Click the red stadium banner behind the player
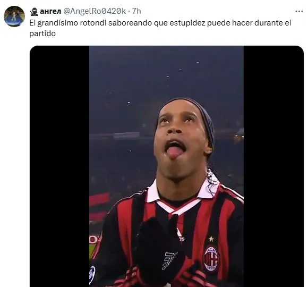Screen dimensions: 308x287 pos(100,199)
